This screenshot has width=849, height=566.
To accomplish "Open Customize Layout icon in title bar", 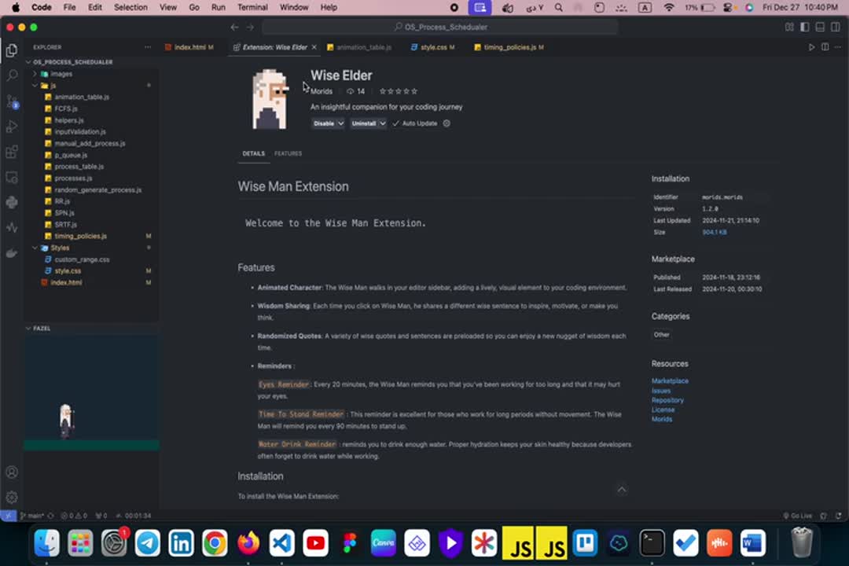I will [x=789, y=27].
